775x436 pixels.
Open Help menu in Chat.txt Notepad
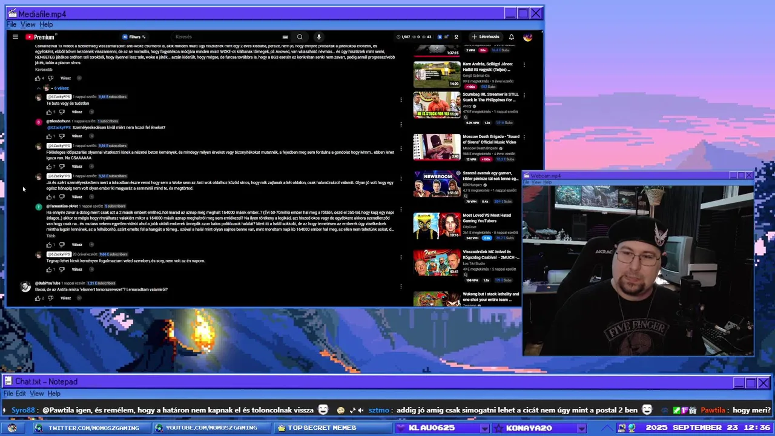pyautogui.click(x=54, y=394)
